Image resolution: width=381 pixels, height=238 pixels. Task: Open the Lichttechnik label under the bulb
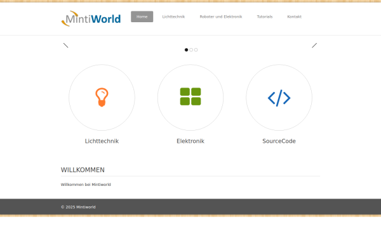(102, 141)
